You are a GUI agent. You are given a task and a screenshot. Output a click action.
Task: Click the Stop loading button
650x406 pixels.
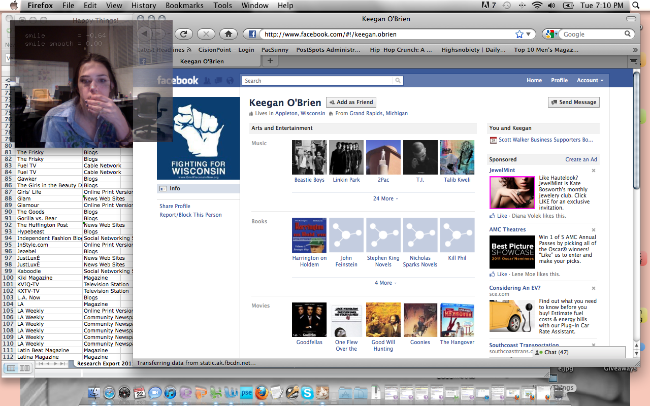click(x=206, y=34)
